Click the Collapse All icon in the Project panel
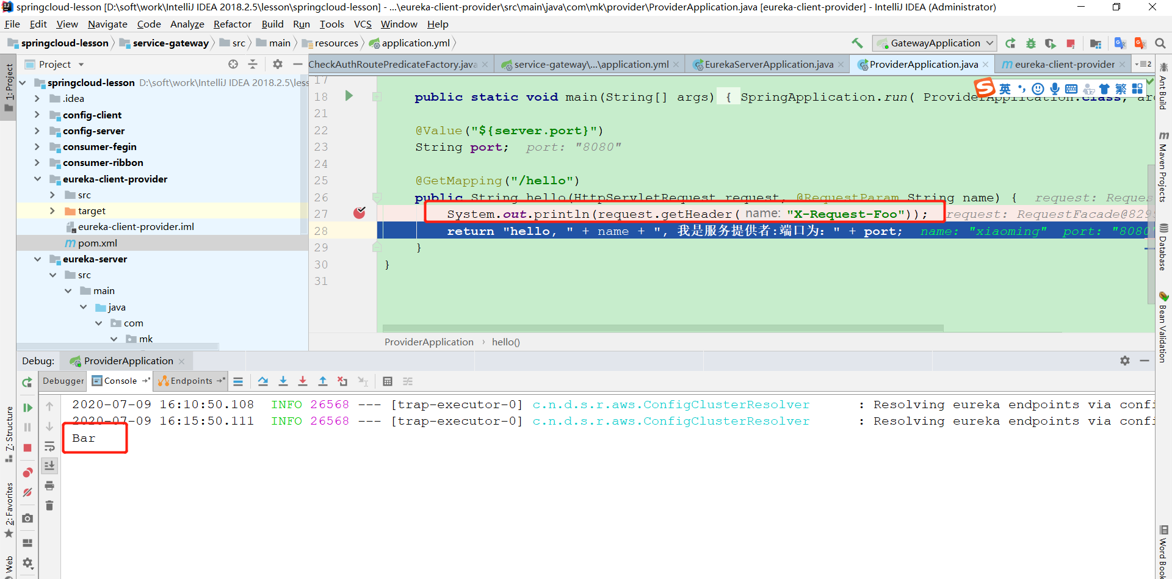Screen dimensions: 1172x579 (253, 64)
